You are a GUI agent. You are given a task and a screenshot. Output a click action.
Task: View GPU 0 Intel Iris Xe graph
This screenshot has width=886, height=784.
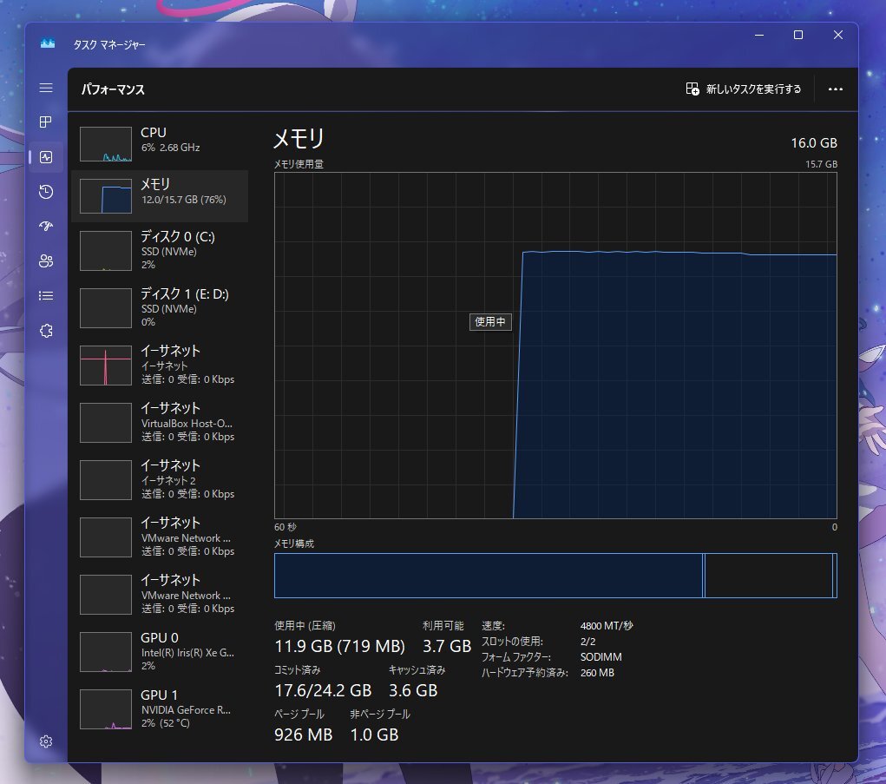[x=160, y=651]
